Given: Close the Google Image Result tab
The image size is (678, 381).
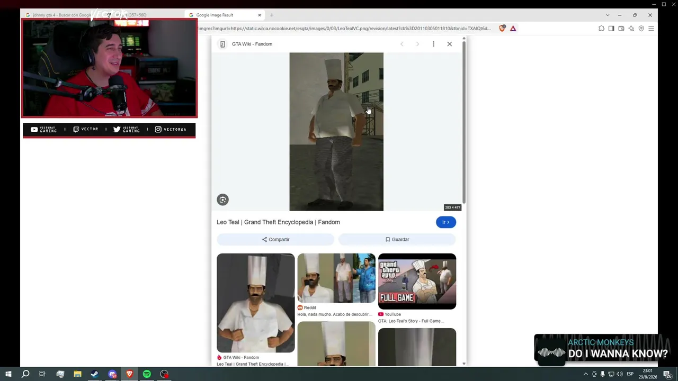Looking at the screenshot, I should [x=260, y=15].
